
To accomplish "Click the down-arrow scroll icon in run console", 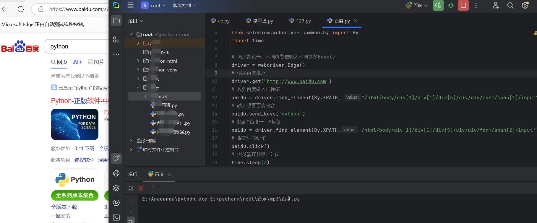I will (x=131, y=211).
